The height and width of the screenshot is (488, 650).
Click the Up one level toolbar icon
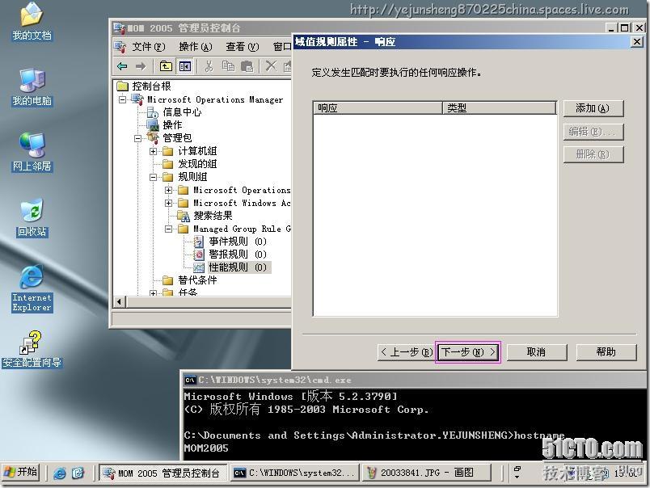point(166,66)
